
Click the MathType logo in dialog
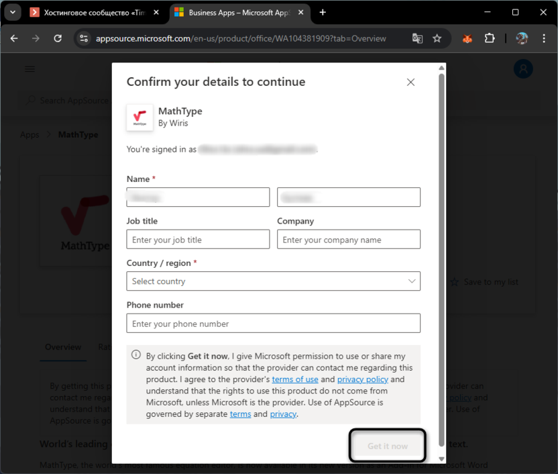click(140, 117)
